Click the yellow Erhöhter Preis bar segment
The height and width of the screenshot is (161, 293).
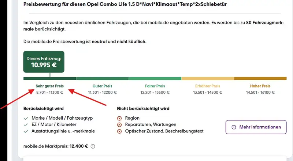point(208,78)
